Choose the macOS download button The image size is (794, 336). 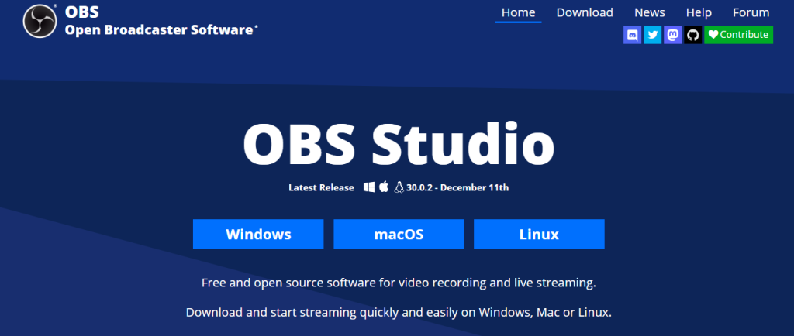pos(399,234)
